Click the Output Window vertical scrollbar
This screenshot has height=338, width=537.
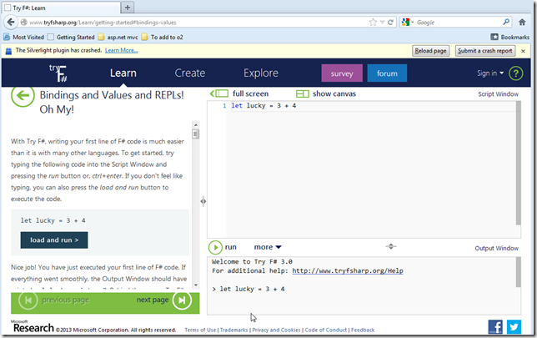click(x=518, y=272)
